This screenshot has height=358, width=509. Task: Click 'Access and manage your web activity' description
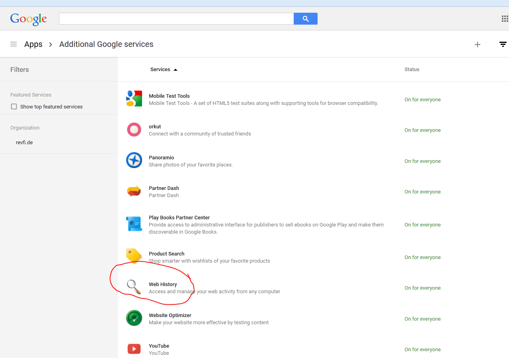(x=215, y=291)
